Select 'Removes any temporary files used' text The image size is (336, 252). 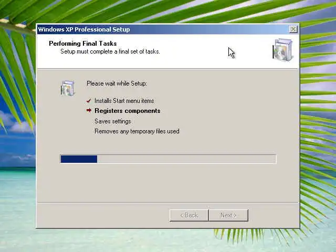pos(137,131)
